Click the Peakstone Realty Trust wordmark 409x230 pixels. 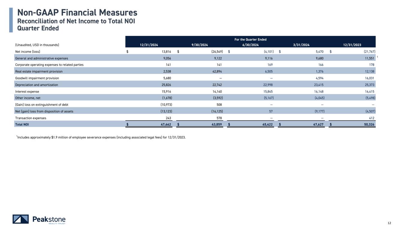pyautogui.click(x=49, y=220)
